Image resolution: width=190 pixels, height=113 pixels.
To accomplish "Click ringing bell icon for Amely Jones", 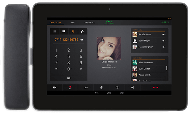I will [164, 34].
